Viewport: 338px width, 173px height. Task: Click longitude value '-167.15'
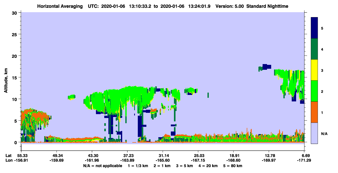[x=198, y=160]
